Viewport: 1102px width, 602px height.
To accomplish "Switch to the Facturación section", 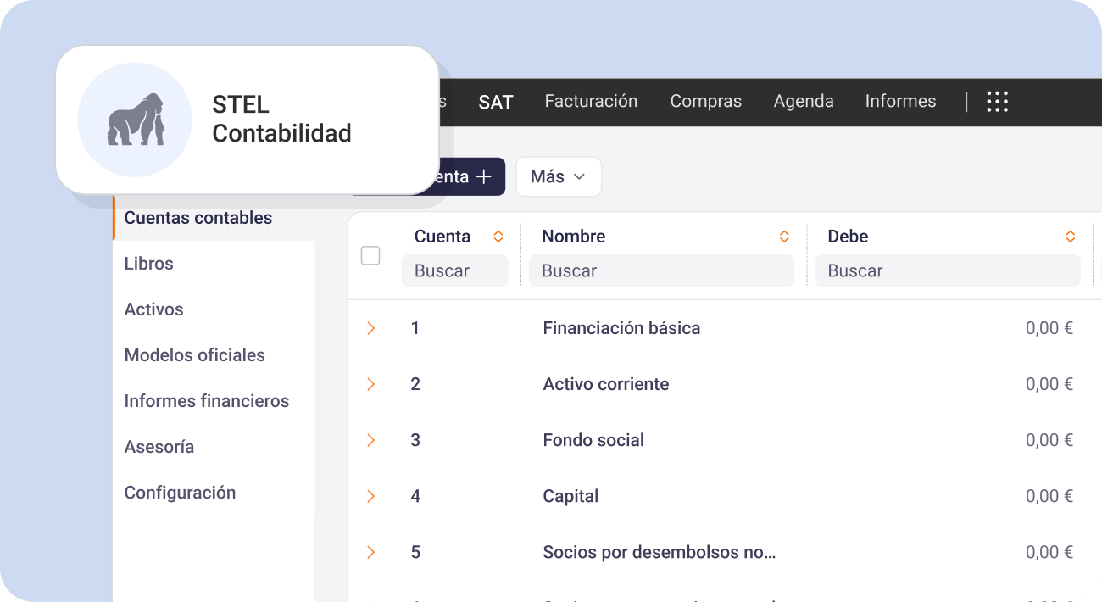I will point(591,101).
